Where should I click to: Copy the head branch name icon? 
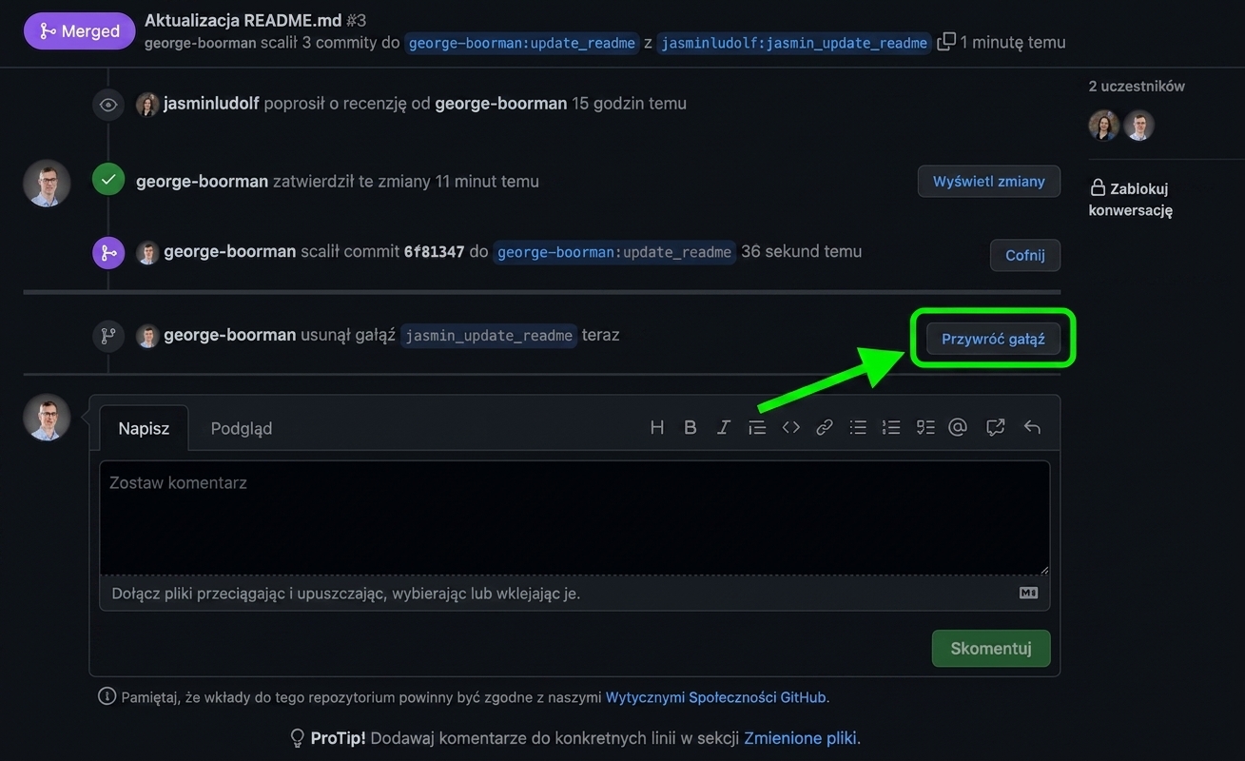pos(946,42)
